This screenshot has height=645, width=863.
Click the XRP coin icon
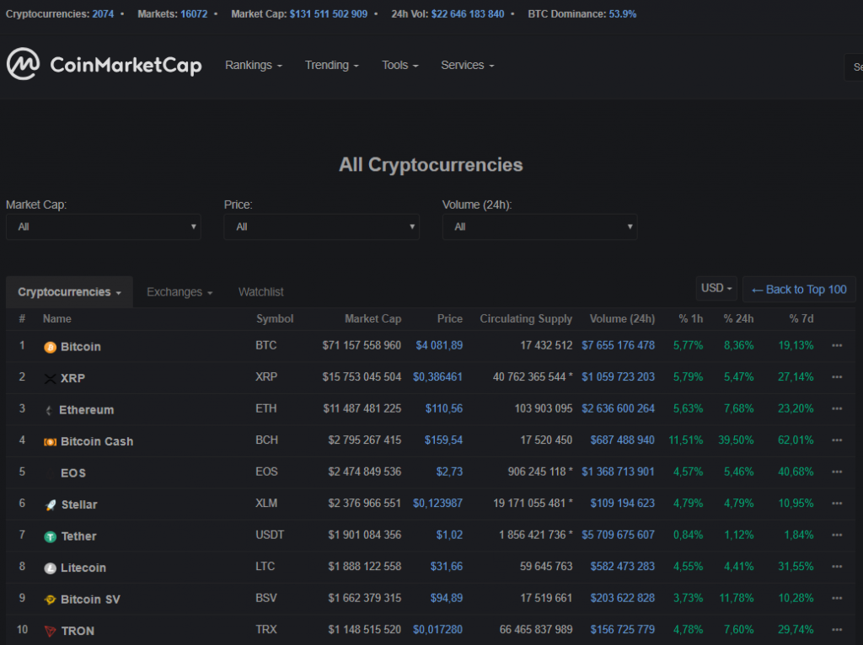click(50, 379)
